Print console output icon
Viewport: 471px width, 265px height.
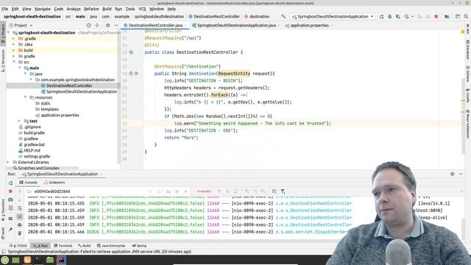20,225
